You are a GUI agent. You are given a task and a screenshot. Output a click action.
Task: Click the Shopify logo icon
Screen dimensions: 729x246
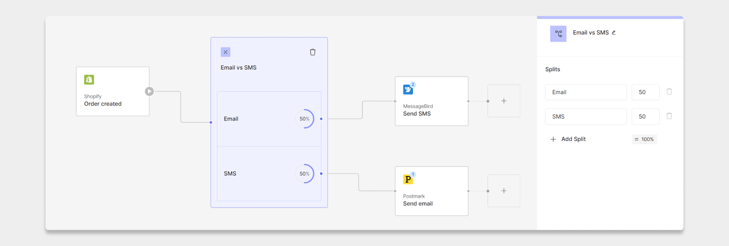[x=89, y=80]
